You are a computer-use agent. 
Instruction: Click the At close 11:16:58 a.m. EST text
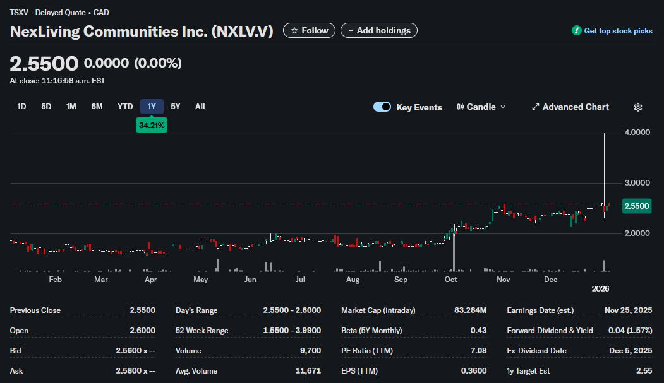click(57, 81)
